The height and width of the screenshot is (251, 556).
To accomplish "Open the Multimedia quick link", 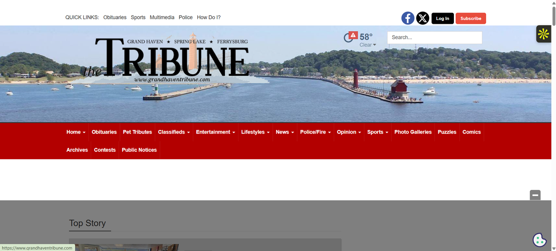I will click(x=162, y=17).
